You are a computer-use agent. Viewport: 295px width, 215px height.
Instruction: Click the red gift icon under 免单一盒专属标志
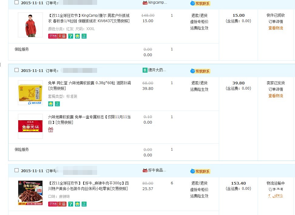[x=51, y=130]
